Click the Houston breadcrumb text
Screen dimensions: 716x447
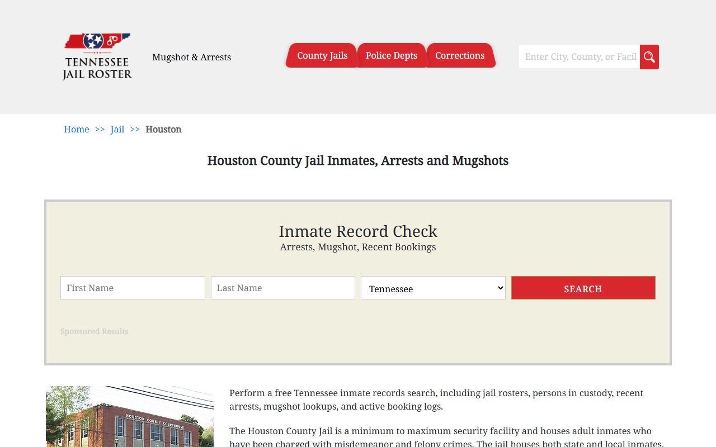point(163,130)
